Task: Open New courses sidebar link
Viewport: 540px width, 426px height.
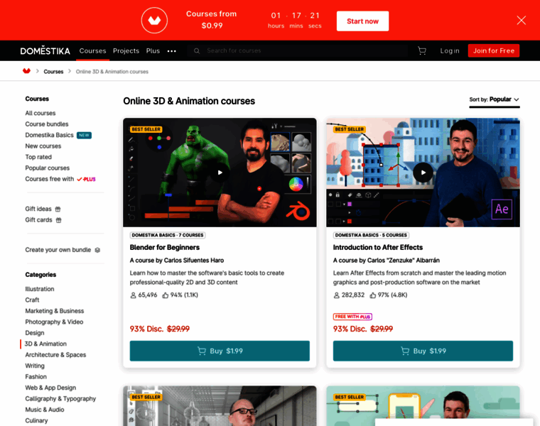Action: point(43,146)
